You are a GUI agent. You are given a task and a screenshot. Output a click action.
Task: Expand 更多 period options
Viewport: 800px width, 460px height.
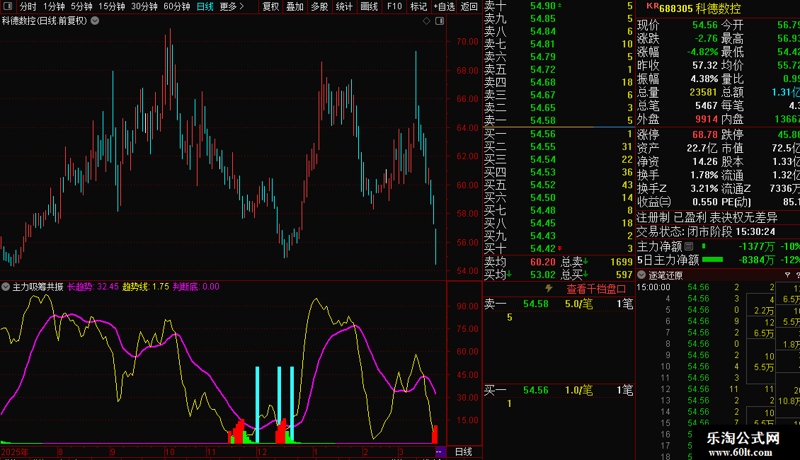(232, 6)
